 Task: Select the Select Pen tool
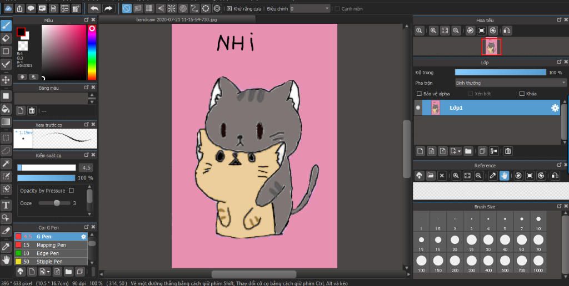[6, 176]
